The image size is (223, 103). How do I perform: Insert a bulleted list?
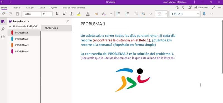(118, 14)
